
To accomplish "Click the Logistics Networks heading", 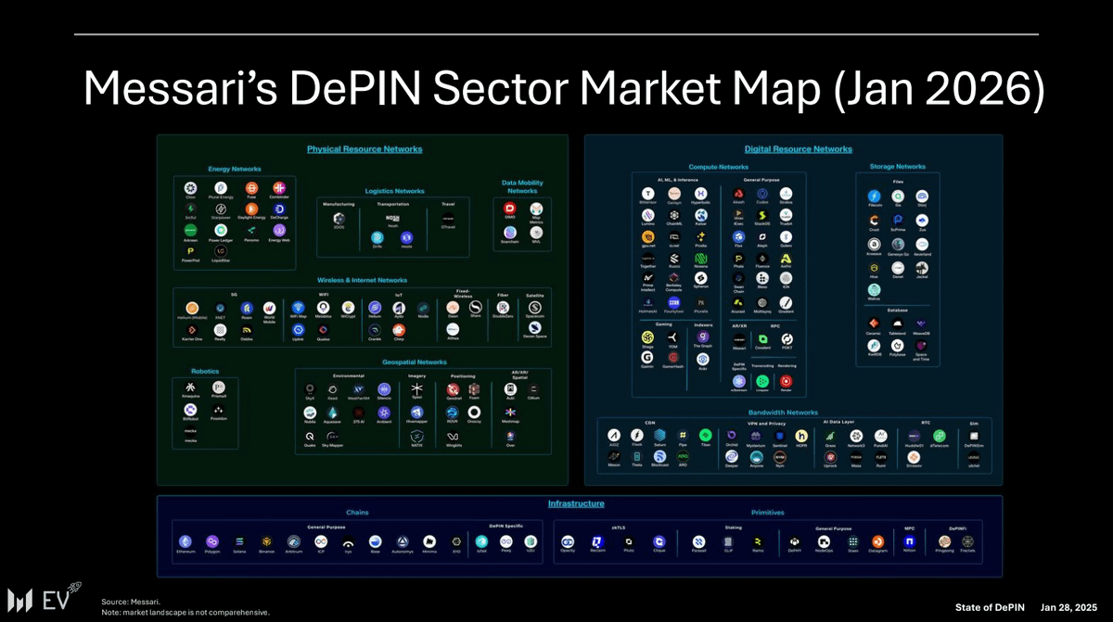I will pos(394,190).
